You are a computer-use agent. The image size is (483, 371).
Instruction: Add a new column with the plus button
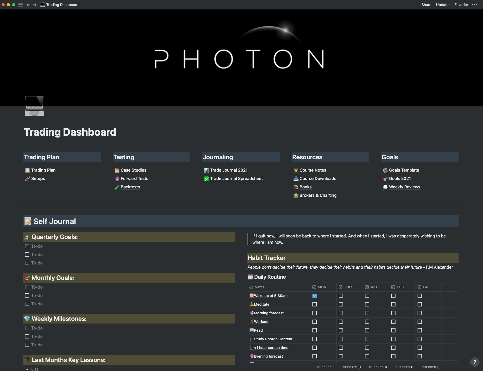pyautogui.click(x=446, y=287)
